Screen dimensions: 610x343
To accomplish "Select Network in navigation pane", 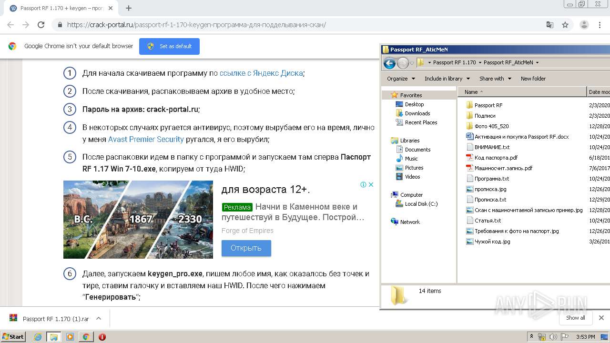I will click(406, 222).
